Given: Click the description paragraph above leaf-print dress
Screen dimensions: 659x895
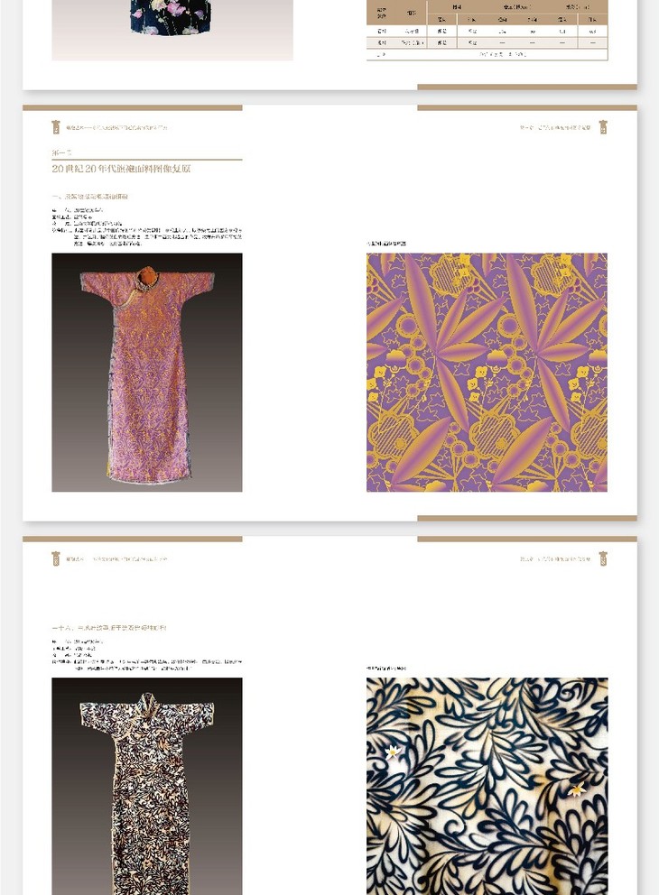Looking at the screenshot, I should click(147, 655).
